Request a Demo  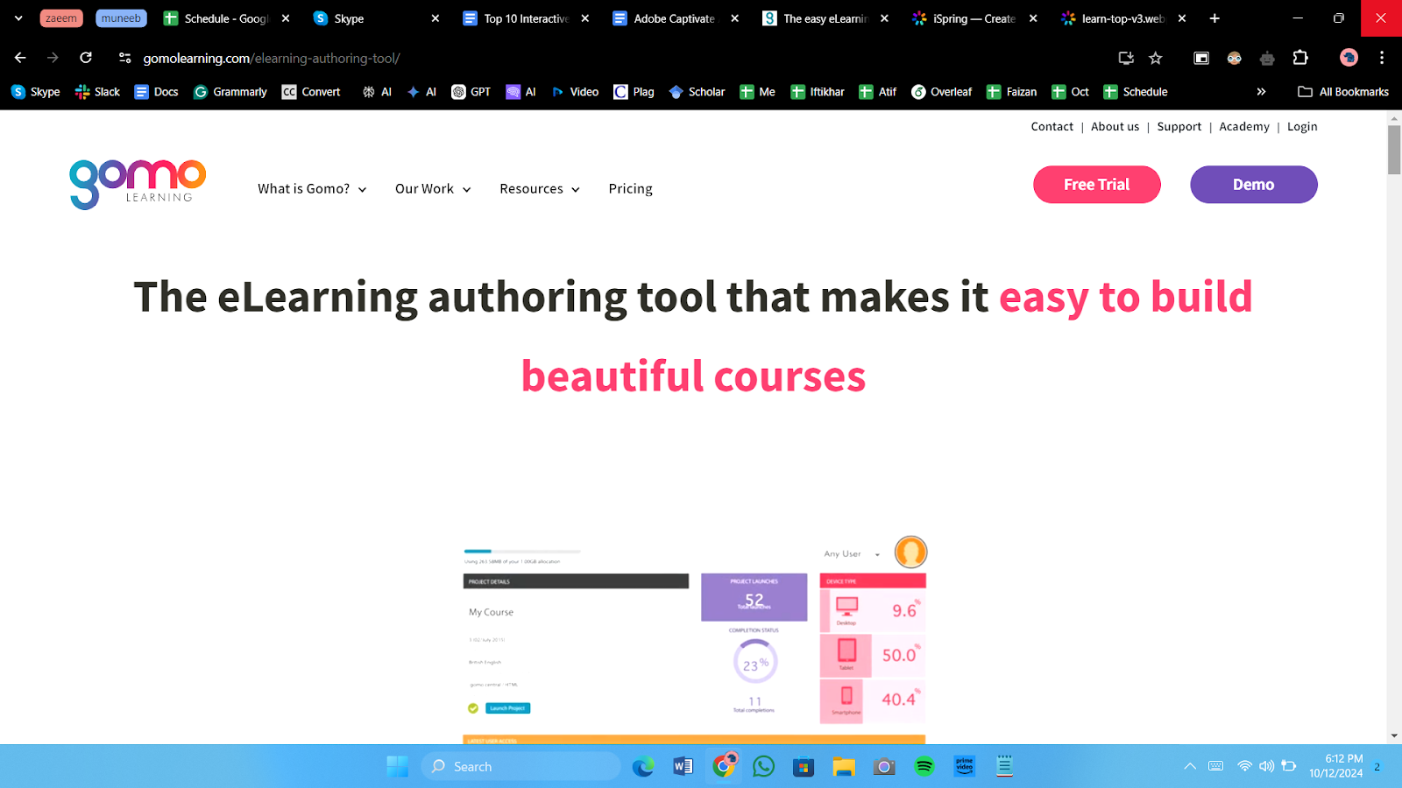(1254, 185)
